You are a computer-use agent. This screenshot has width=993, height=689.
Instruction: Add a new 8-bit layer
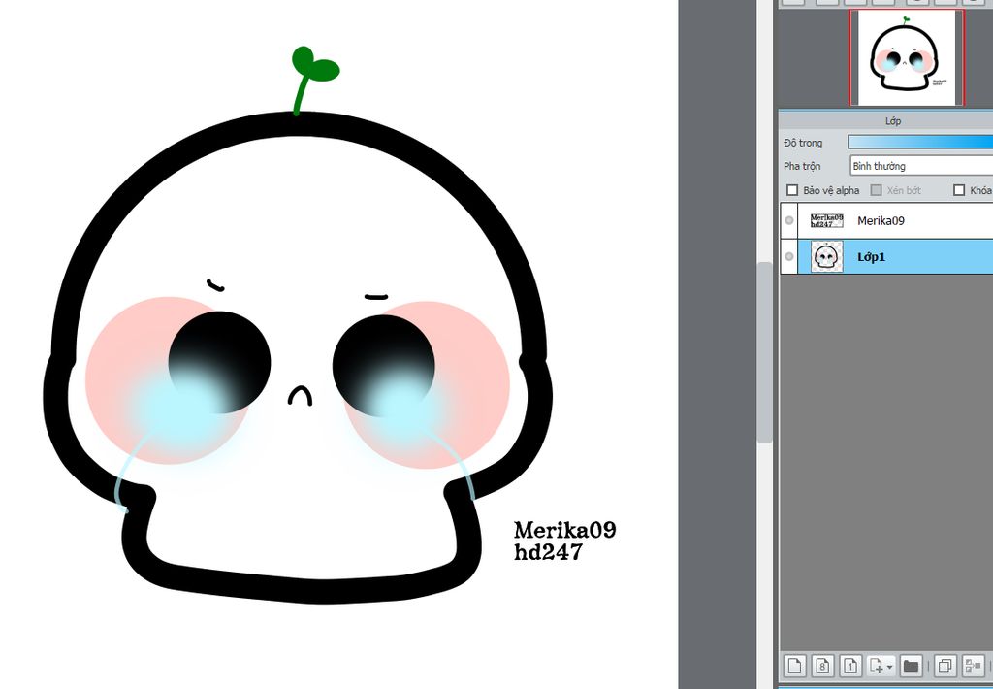pyautogui.click(x=822, y=666)
